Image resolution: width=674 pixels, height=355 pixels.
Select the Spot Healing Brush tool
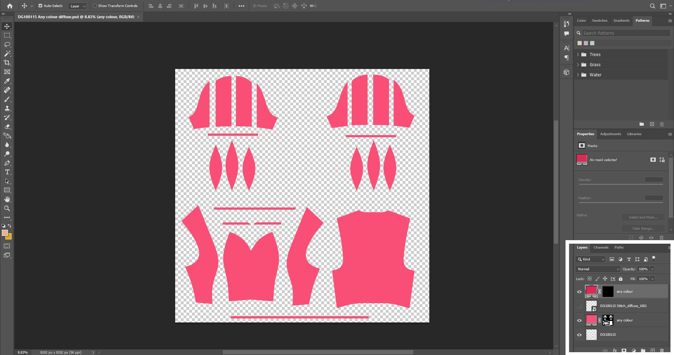[7, 90]
